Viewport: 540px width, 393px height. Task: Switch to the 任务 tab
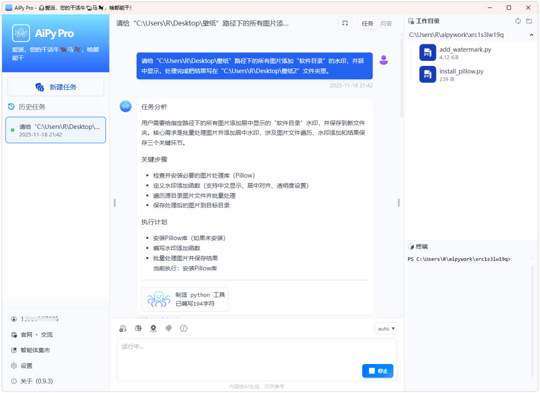tap(367, 23)
